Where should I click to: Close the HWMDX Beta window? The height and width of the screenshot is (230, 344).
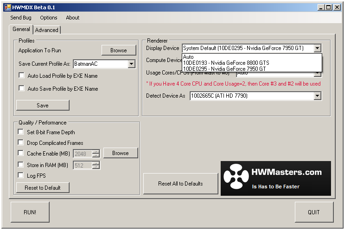tap(337, 7)
